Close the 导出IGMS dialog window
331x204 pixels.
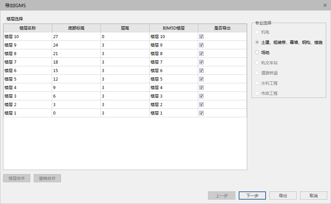(325, 5)
